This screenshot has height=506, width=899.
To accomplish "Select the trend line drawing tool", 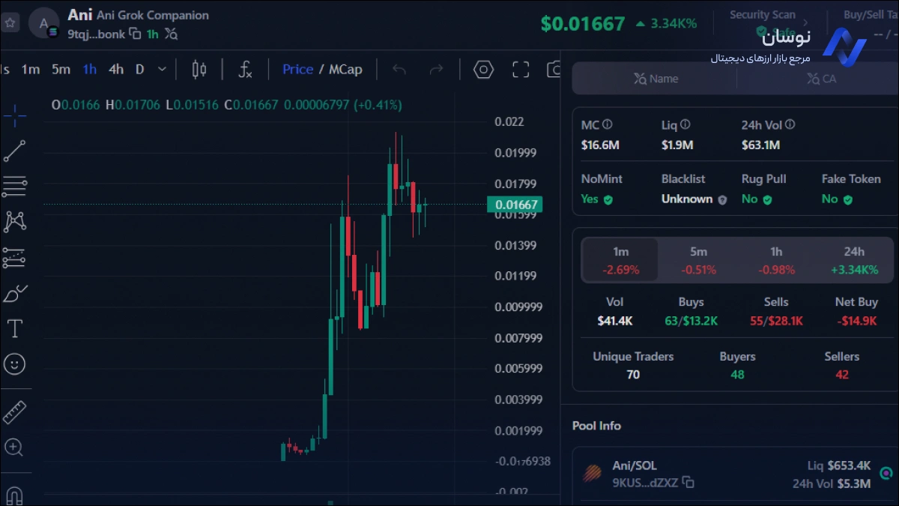I will [14, 151].
